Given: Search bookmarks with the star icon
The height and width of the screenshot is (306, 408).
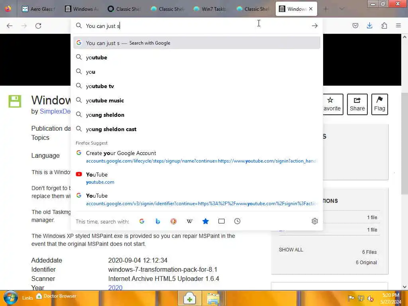Looking at the screenshot, I should click(206, 221).
